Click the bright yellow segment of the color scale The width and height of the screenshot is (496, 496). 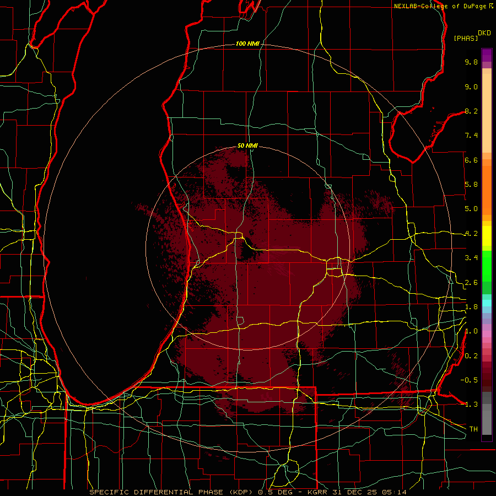point(487,236)
